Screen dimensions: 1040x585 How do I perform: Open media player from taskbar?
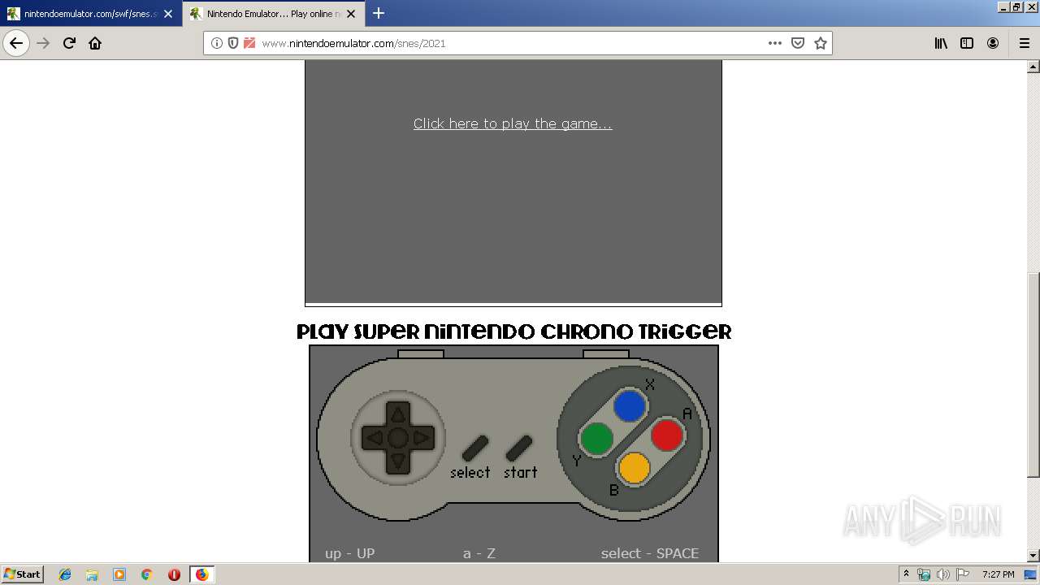click(x=119, y=574)
